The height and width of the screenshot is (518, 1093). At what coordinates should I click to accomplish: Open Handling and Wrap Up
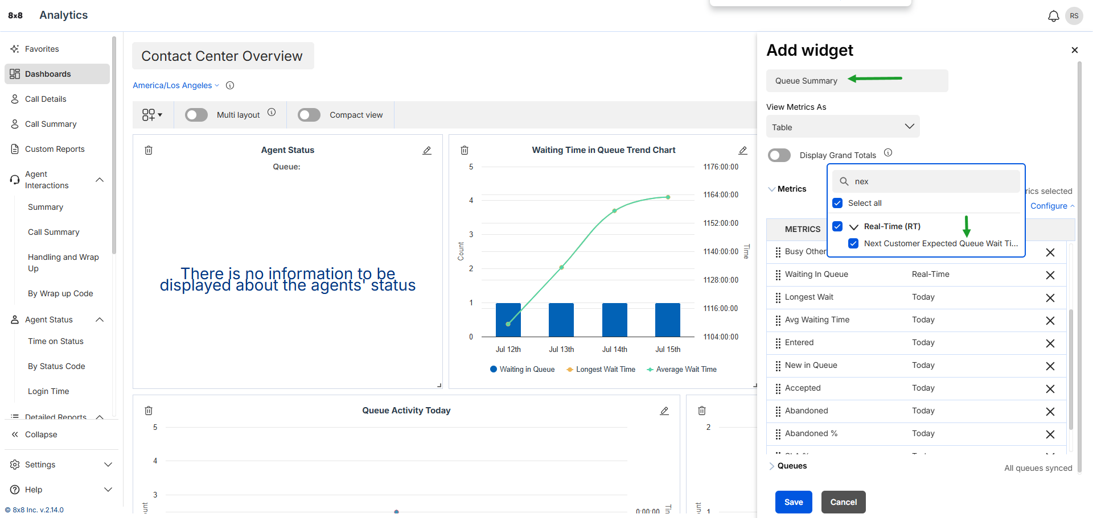(x=63, y=263)
